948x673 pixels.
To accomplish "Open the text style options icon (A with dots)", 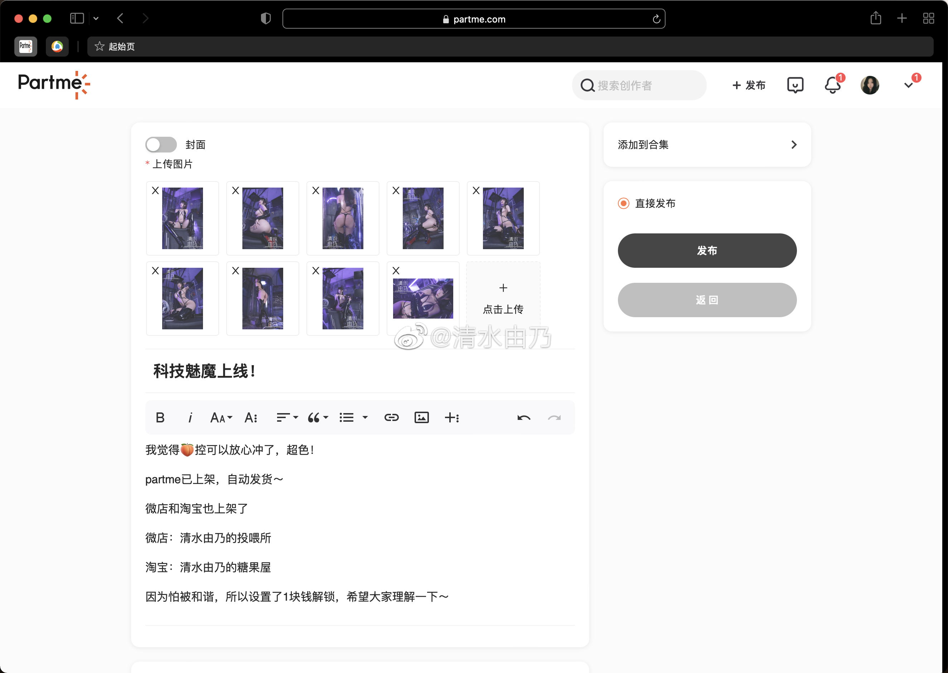I will pyautogui.click(x=251, y=418).
